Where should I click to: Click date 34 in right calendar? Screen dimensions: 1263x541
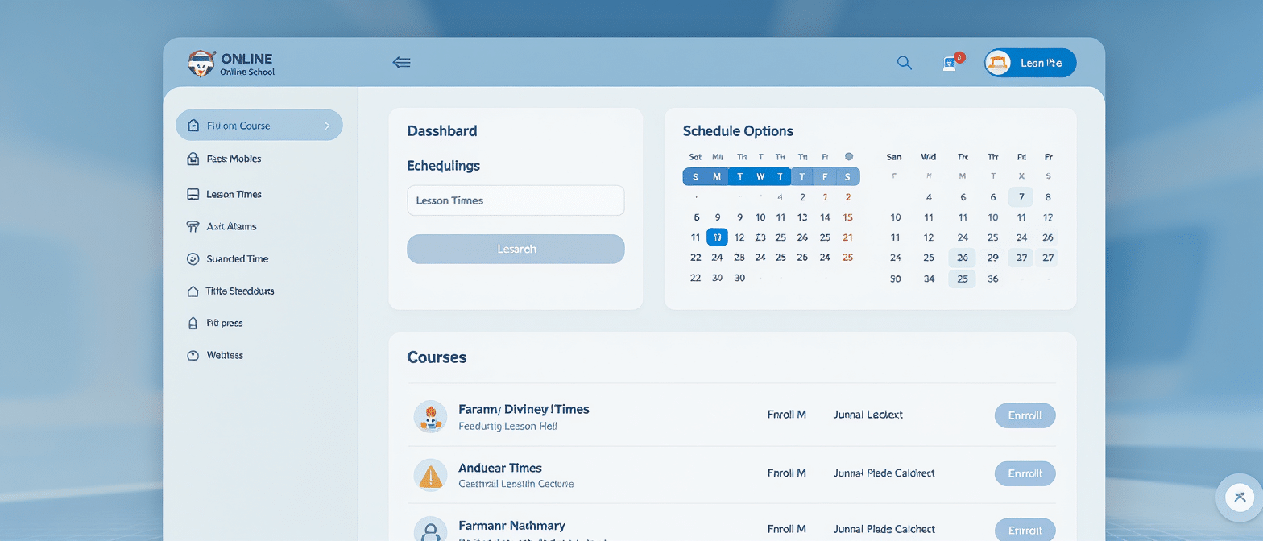929,279
